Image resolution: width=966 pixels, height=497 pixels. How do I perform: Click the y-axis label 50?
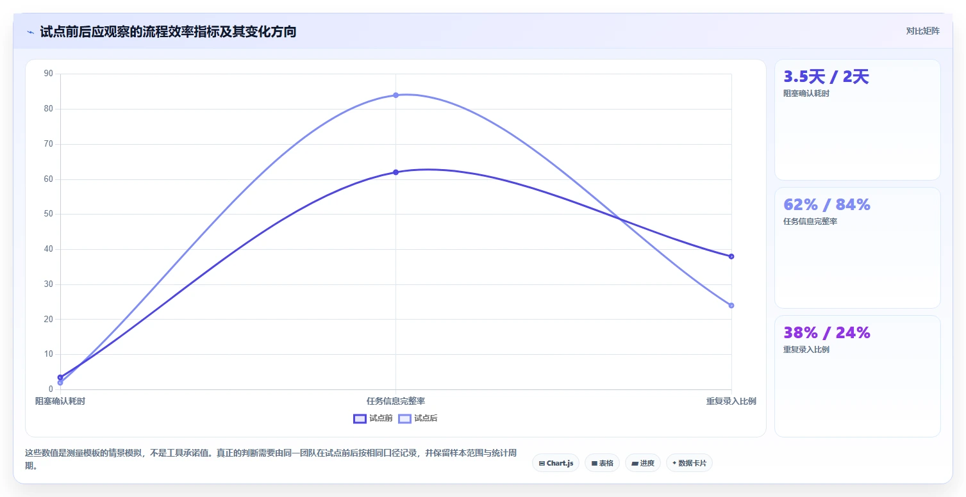point(49,214)
